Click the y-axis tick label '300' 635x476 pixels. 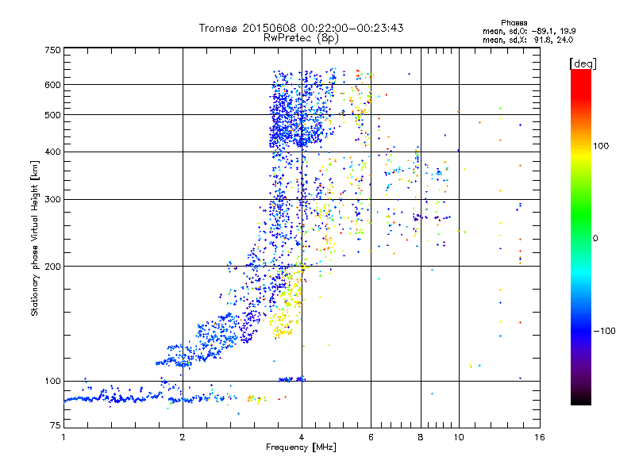click(52, 200)
